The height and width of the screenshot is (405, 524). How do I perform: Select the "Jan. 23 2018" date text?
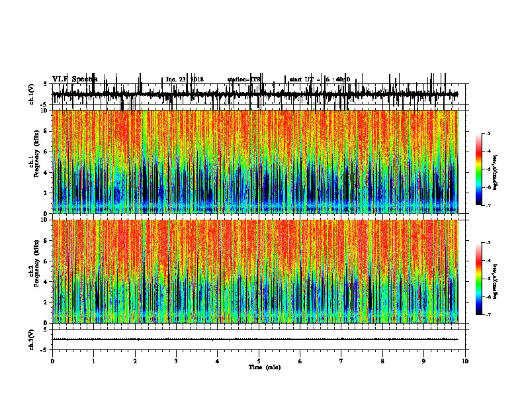click(x=185, y=79)
